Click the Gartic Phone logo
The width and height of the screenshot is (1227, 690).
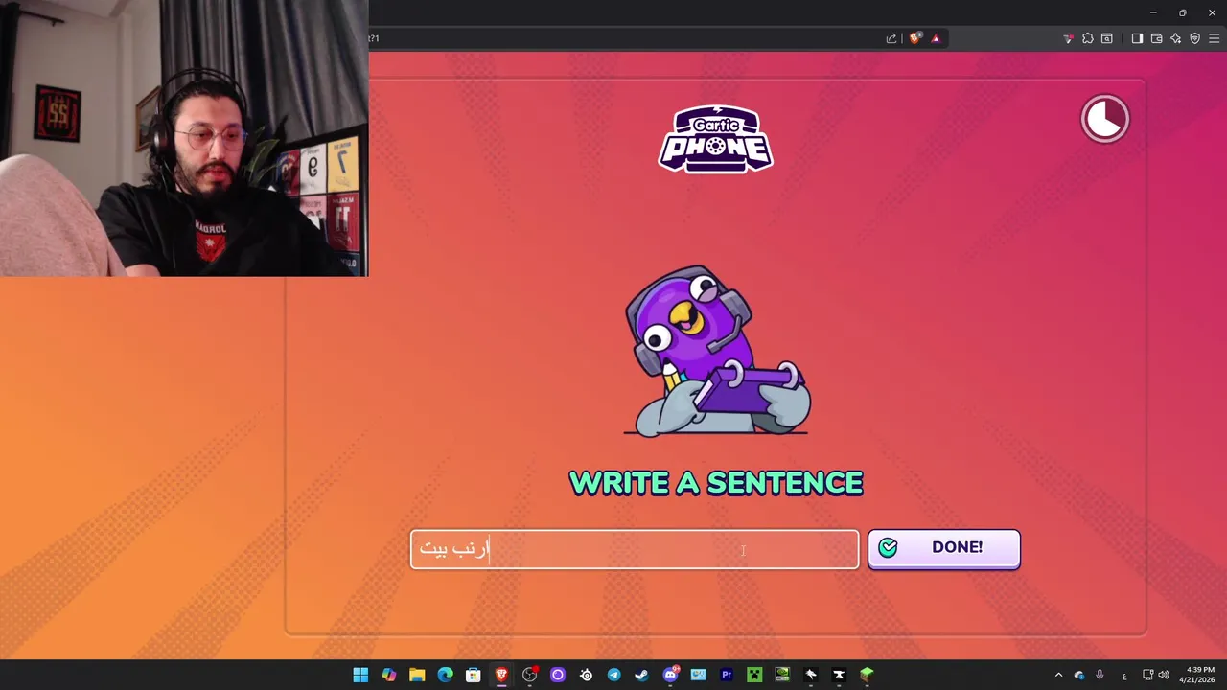715,139
